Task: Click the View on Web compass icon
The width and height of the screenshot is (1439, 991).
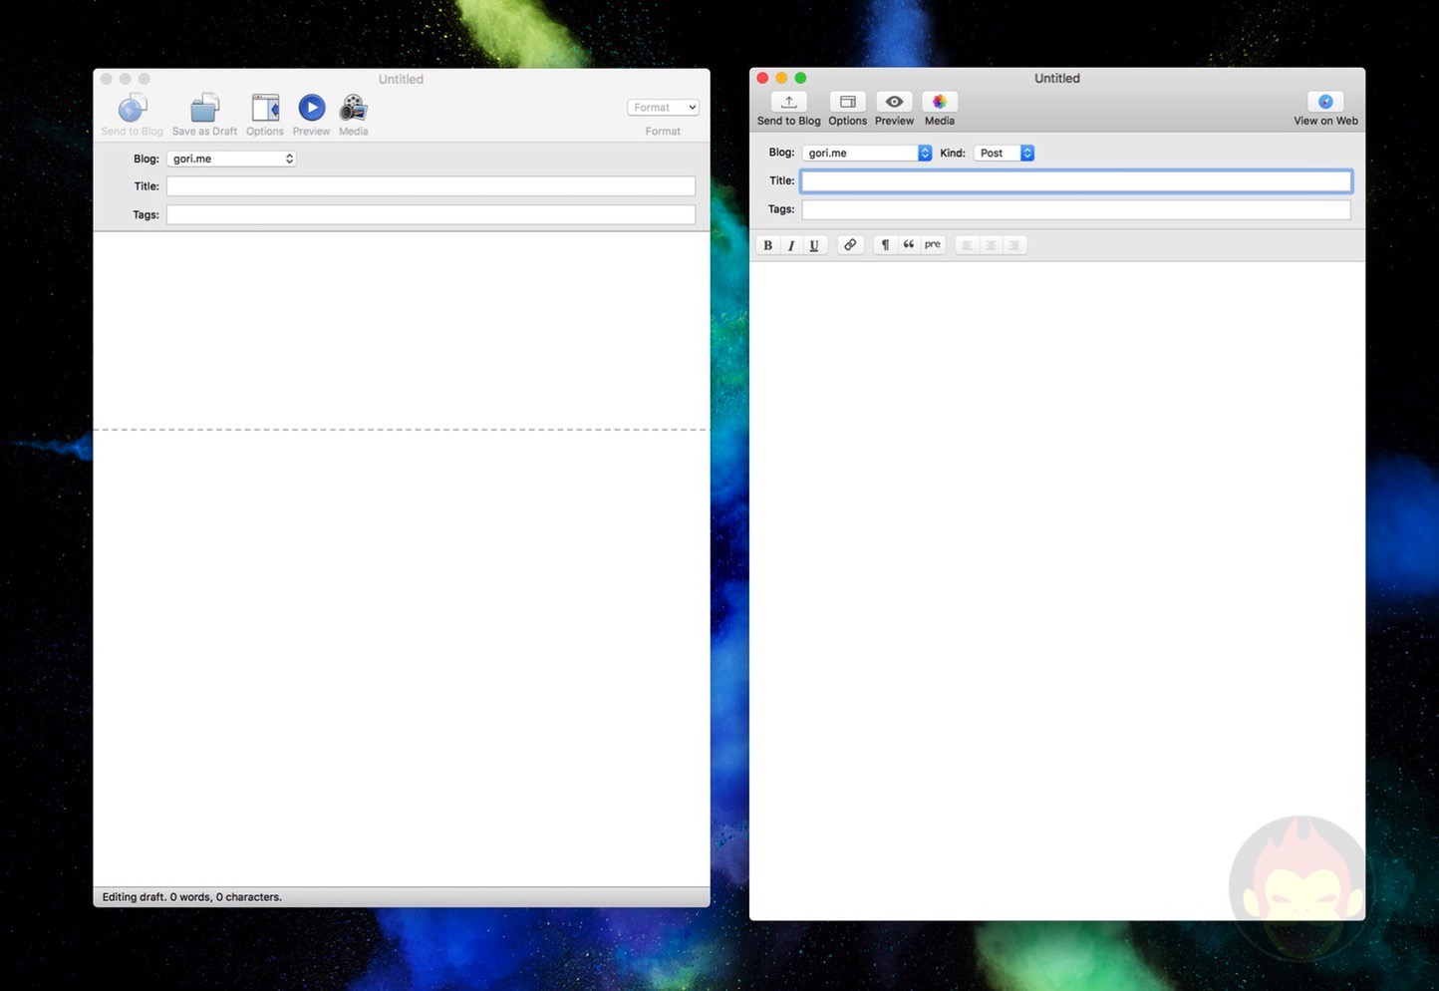Action: (x=1324, y=102)
